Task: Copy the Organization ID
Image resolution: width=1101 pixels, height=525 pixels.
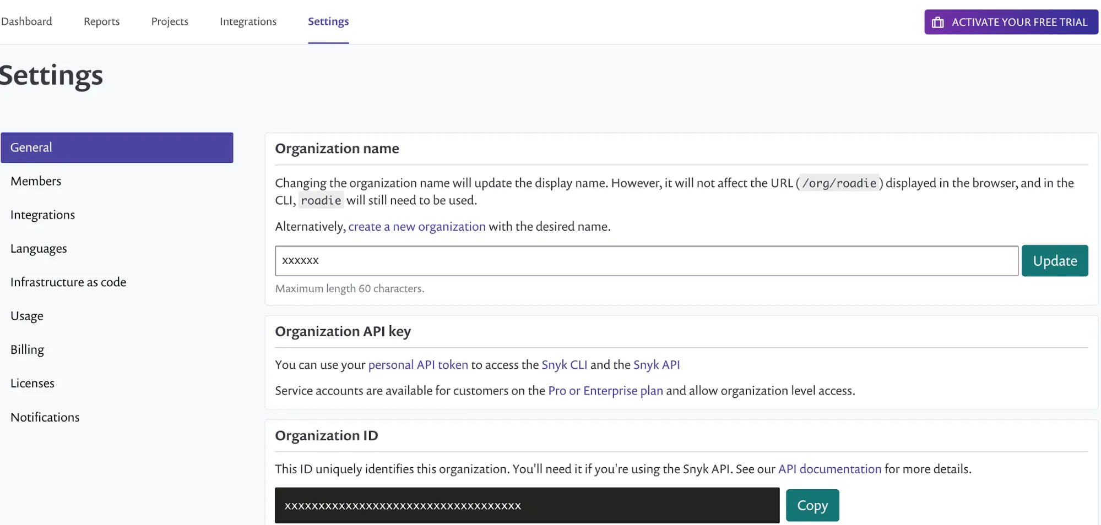Action: coord(812,505)
